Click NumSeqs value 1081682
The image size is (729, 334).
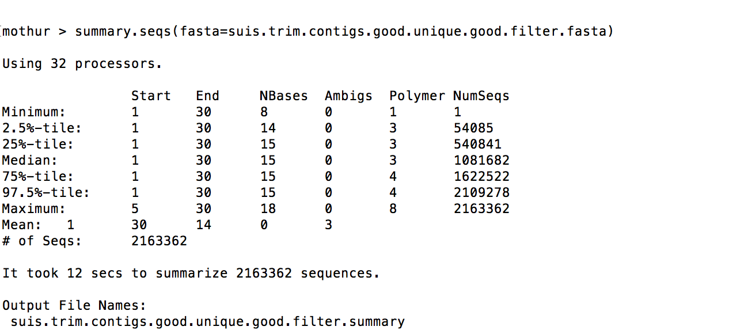click(481, 160)
